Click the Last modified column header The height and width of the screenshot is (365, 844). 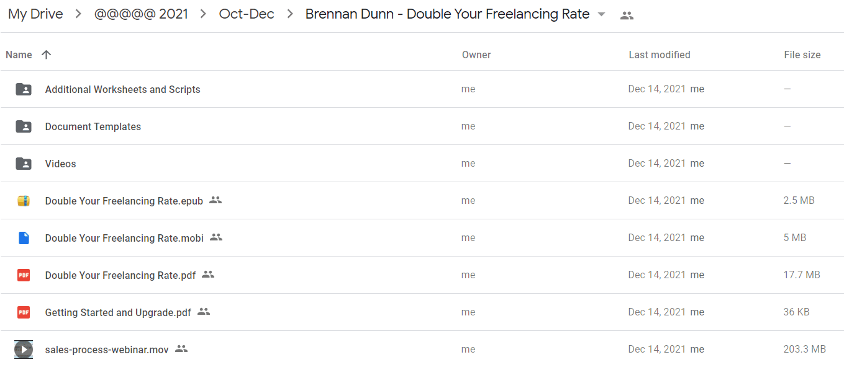pos(660,55)
